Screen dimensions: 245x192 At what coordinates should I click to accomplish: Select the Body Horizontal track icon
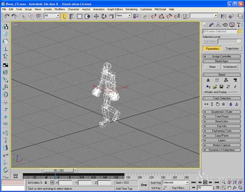pos(206,104)
